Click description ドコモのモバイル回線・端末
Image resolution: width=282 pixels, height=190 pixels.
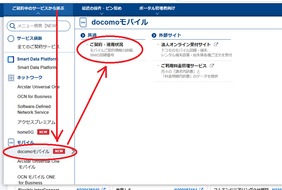point(185,50)
